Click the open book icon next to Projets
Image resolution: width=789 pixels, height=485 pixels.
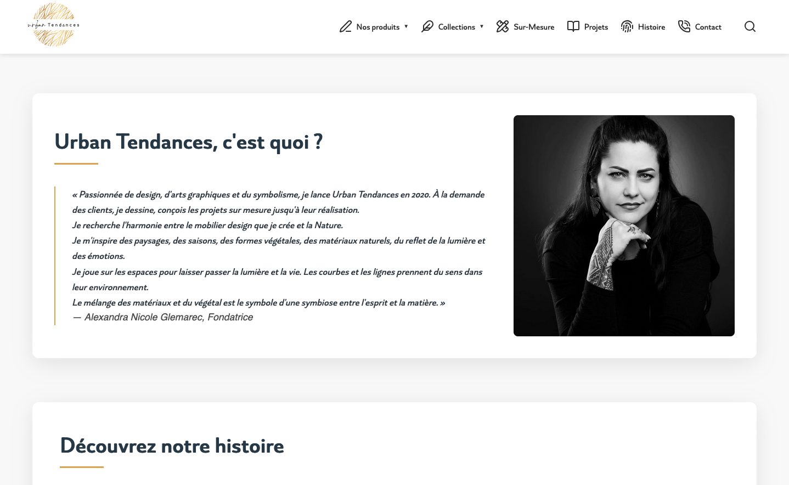pos(573,26)
